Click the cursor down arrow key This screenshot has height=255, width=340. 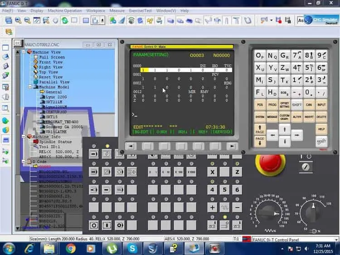(x=285, y=142)
